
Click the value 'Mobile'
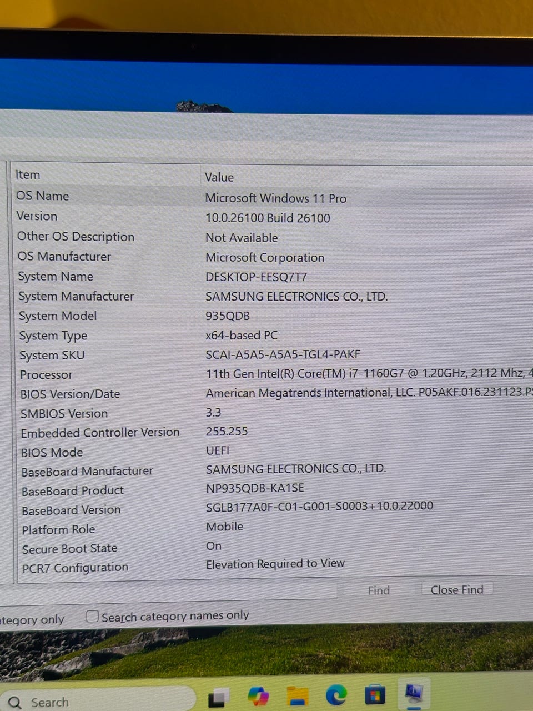[x=225, y=527]
